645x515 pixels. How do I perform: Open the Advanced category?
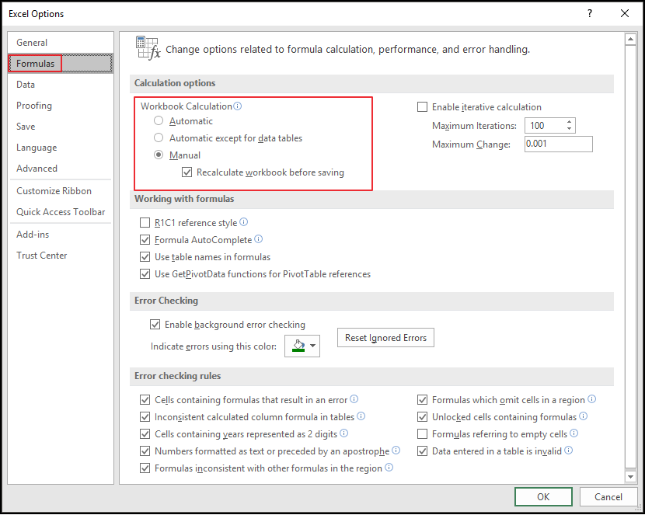click(x=61, y=168)
